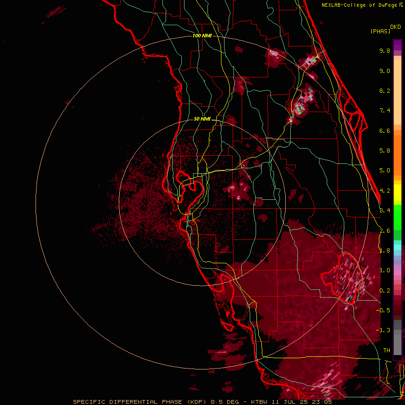405x405 pixels.
Task: Click the cyan segment of the color bar
Action: click(397, 247)
